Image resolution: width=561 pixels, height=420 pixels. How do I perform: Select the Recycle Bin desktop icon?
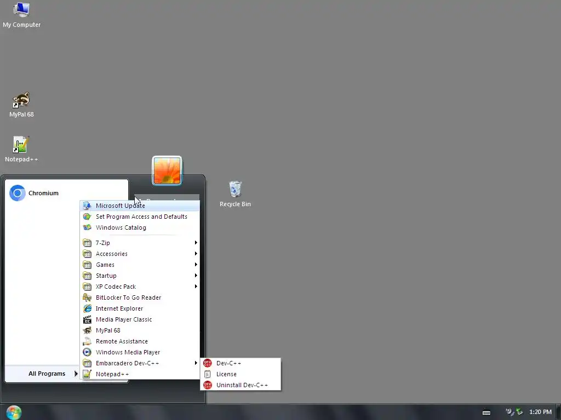235,194
